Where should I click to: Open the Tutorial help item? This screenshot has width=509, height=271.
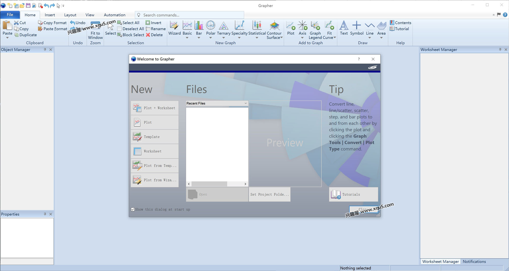(x=399, y=29)
